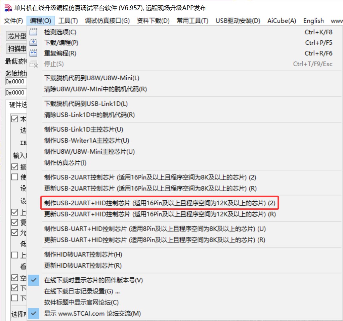Open the 资料下载(D) menu

(x=153, y=21)
